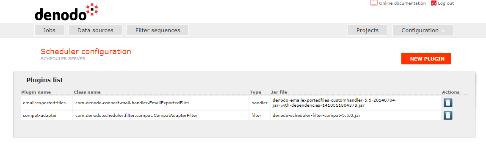The height and width of the screenshot is (155, 486).
Task: Click the Plugins list heading
Action: pos(44,80)
